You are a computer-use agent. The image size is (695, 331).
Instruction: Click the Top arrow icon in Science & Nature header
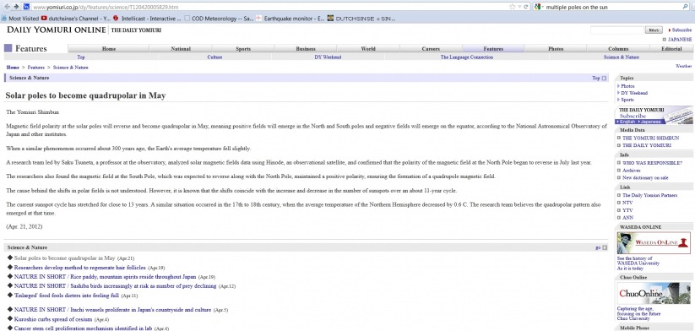pos(604,78)
